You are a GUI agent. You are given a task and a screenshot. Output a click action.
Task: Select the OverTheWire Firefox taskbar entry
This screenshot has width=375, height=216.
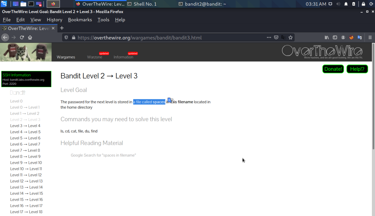100,4
